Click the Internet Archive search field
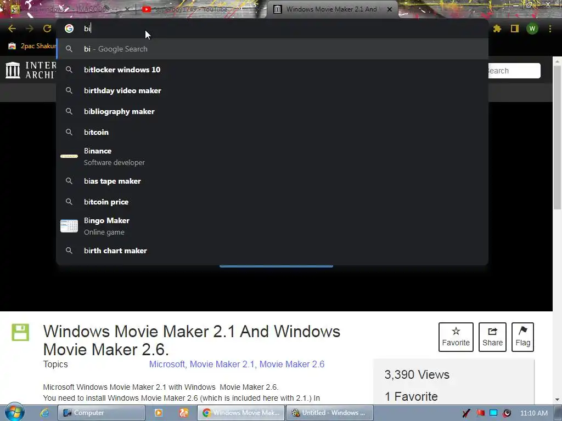This screenshot has height=421, width=562. tap(514, 71)
